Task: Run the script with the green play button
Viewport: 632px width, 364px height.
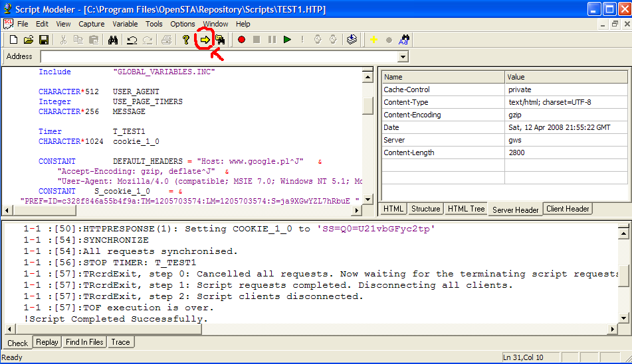Action: point(287,40)
